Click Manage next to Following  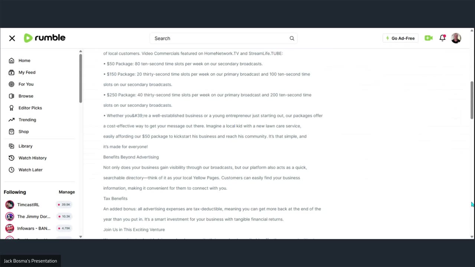tap(67, 192)
